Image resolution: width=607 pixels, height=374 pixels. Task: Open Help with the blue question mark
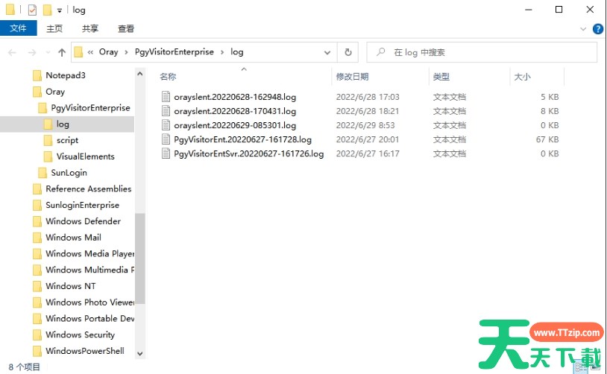point(598,29)
